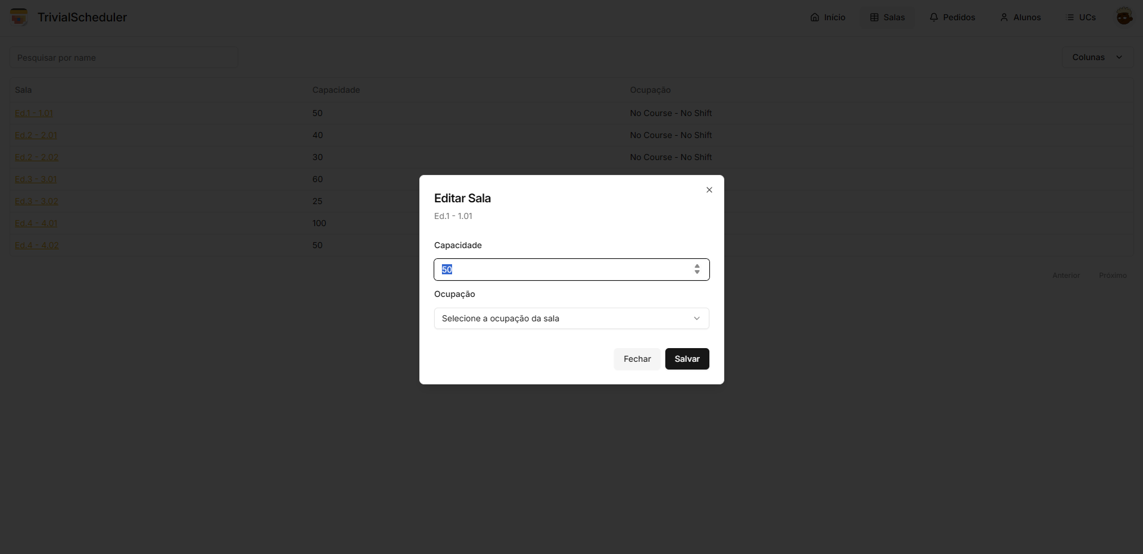Image resolution: width=1143 pixels, height=554 pixels.
Task: Click the capacity value 25
Action: [317, 201]
